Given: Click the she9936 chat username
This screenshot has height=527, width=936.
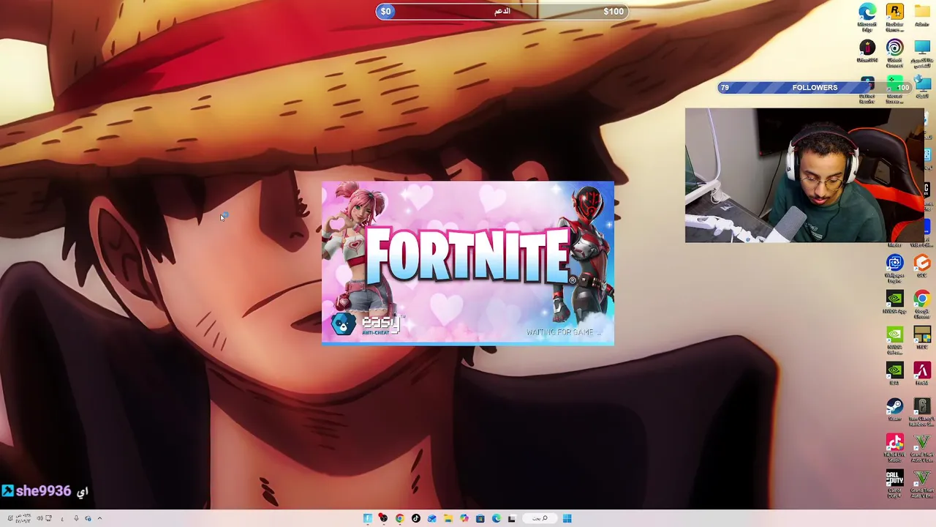Looking at the screenshot, I should click(43, 491).
